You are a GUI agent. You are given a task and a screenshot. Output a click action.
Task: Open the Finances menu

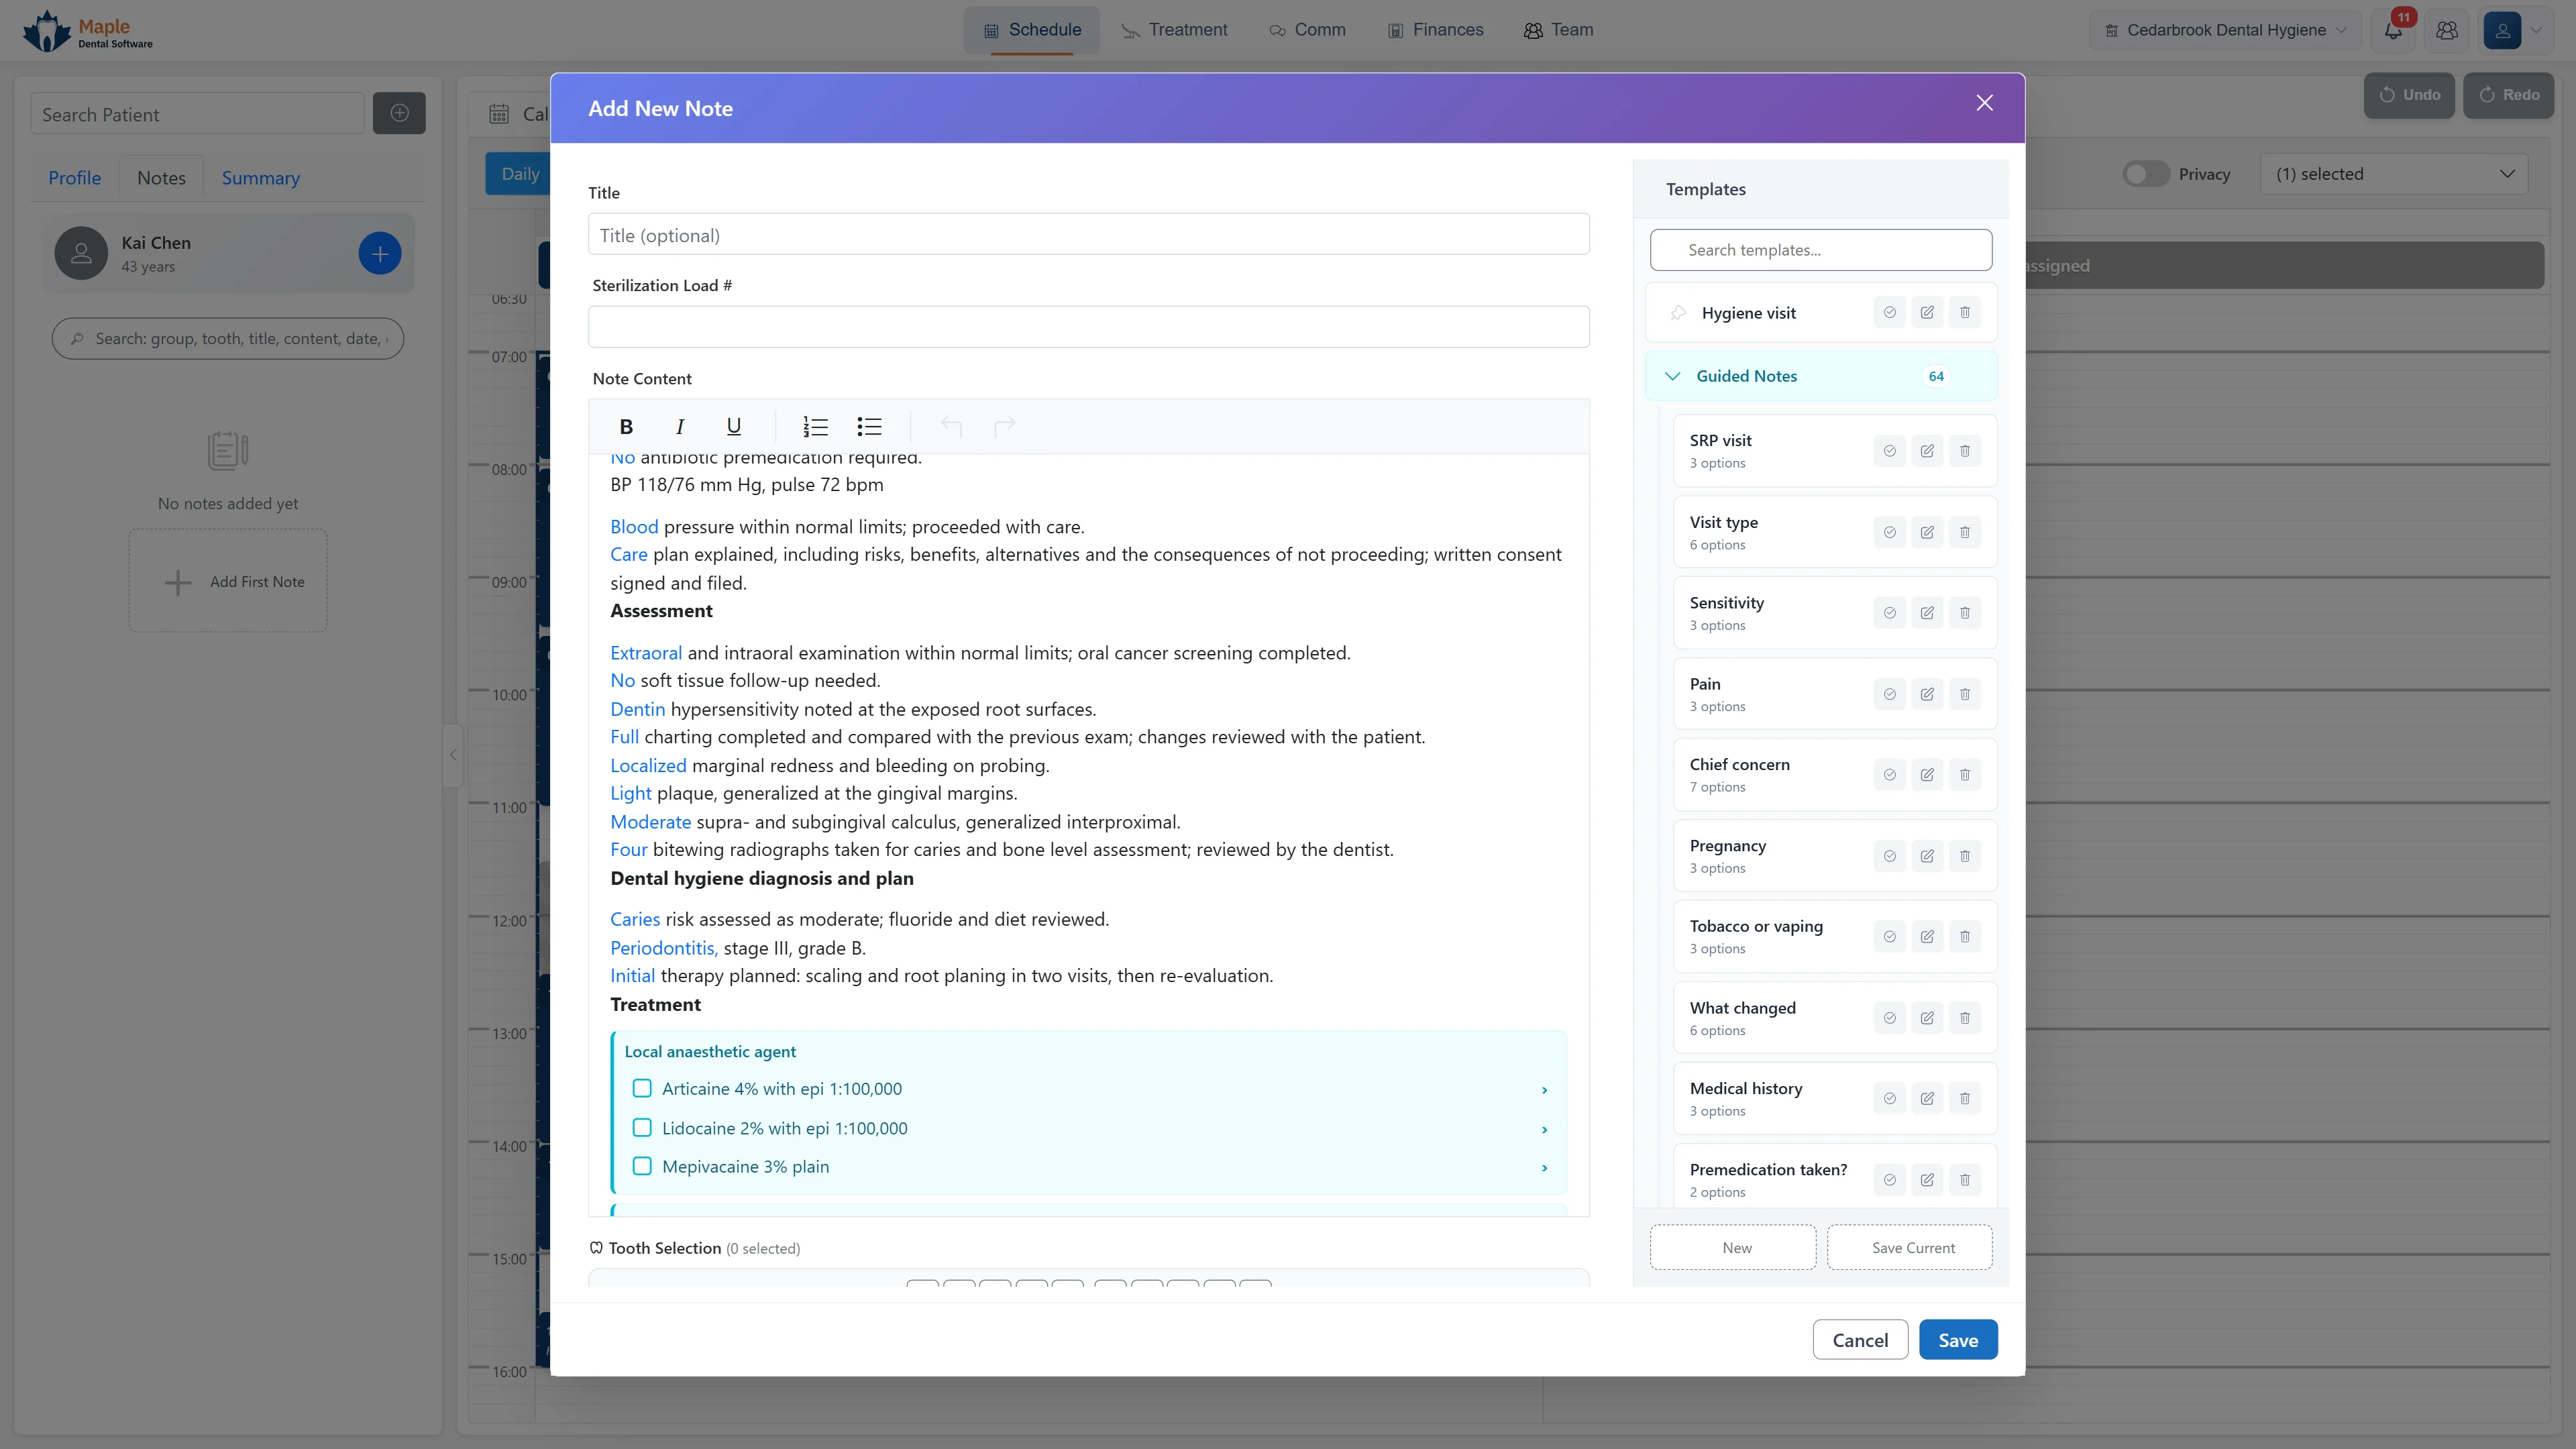pyautogui.click(x=1435, y=30)
